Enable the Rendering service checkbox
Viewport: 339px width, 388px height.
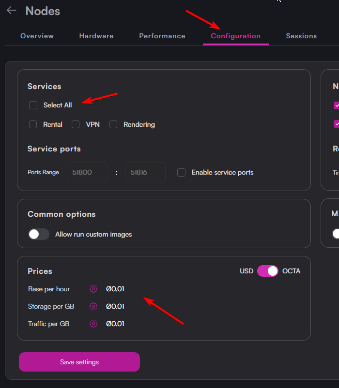click(113, 124)
